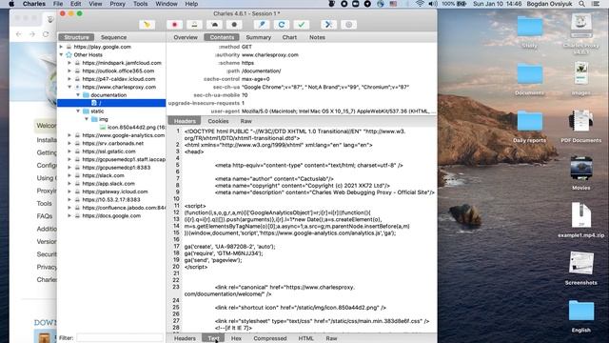Open the Daily reports folder on the desktop

(530, 122)
